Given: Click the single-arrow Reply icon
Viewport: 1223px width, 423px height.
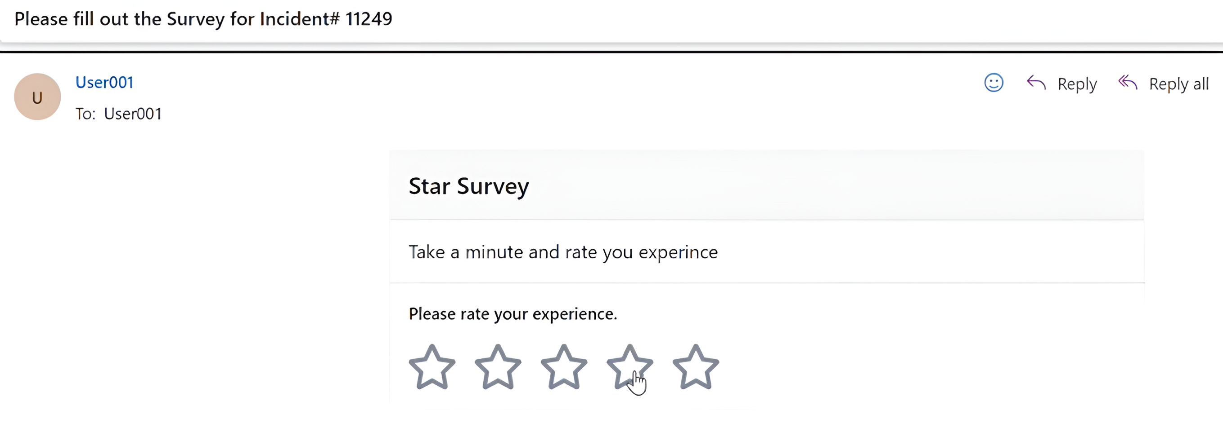Looking at the screenshot, I should pos(1036,83).
